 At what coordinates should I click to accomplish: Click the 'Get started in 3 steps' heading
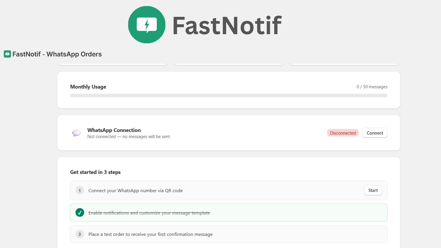[x=95, y=172]
